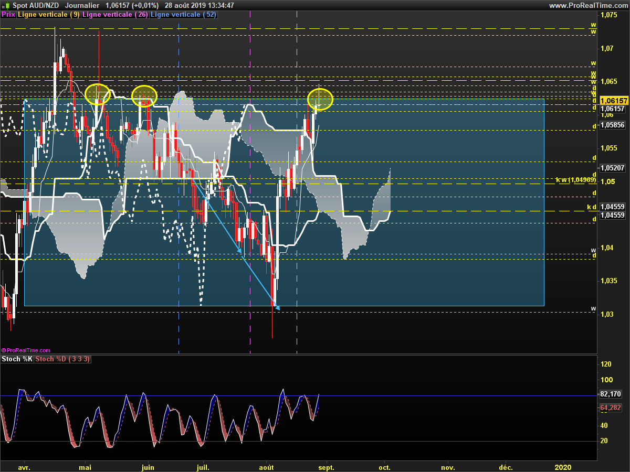Click the candlestick chart icon beside Spot AUD/NZD

click(x=6, y=5)
